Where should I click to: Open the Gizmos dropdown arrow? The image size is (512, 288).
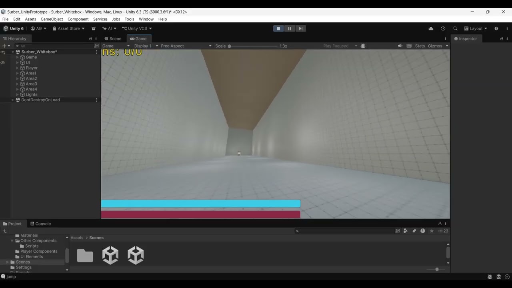tap(447, 46)
